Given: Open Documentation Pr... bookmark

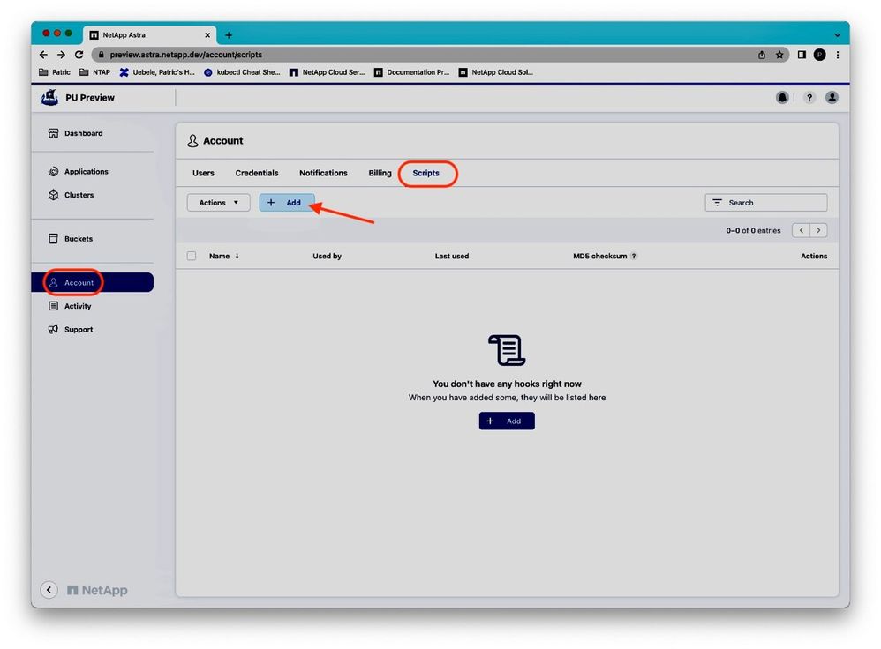Looking at the screenshot, I should (x=412, y=71).
